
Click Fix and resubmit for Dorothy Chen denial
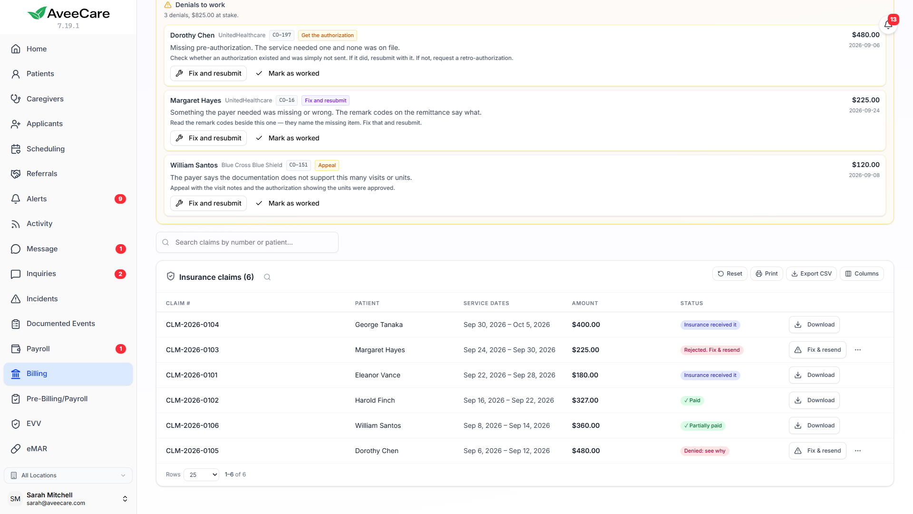pos(208,73)
